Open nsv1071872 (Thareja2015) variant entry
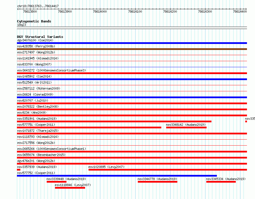This screenshot has height=199, width=255. click(38, 131)
